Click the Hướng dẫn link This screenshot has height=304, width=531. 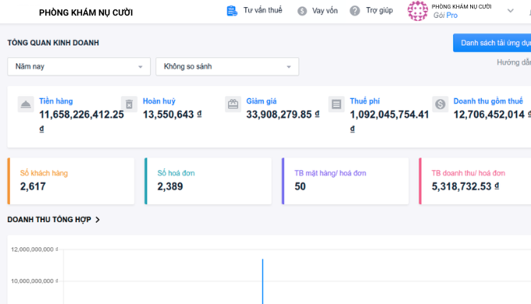coord(514,62)
